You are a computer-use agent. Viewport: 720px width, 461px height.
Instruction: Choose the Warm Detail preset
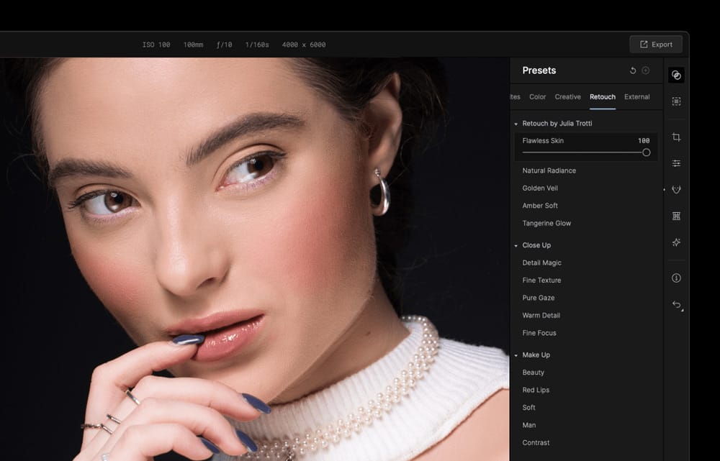click(541, 316)
